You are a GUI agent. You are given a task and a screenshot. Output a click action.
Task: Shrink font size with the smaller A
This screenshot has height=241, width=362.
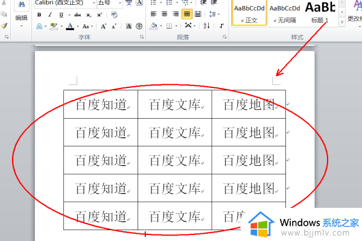tap(114, 27)
